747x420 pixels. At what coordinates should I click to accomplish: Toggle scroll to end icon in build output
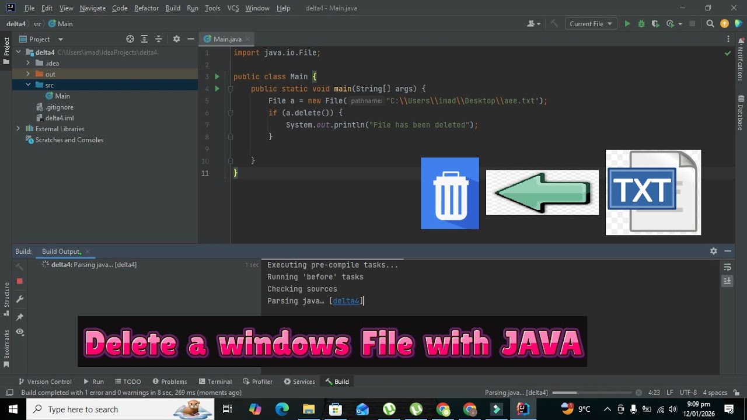pyautogui.click(x=727, y=281)
